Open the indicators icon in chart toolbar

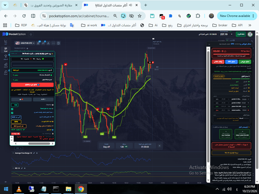tap(44, 43)
